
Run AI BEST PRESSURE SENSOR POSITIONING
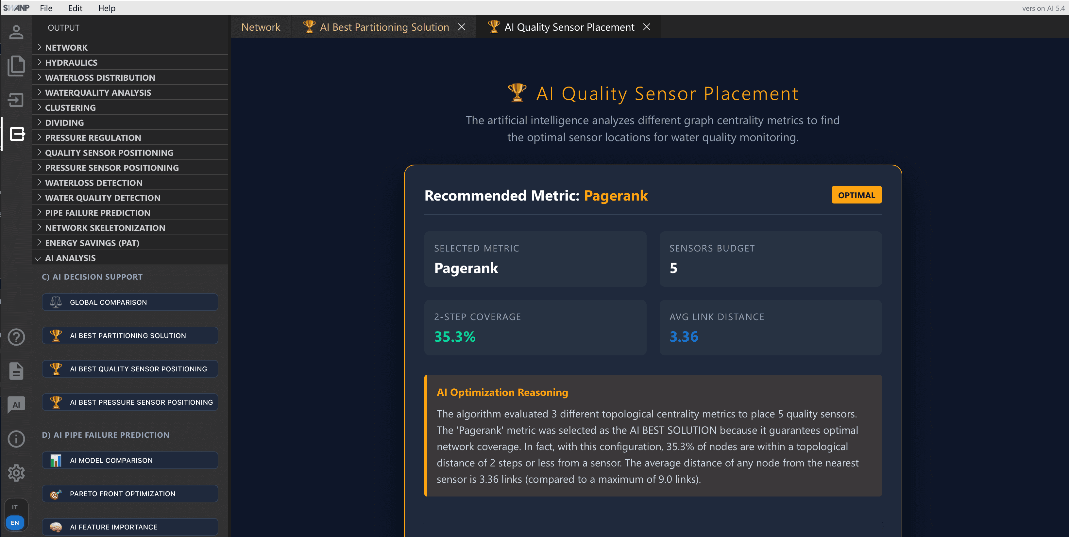(130, 402)
